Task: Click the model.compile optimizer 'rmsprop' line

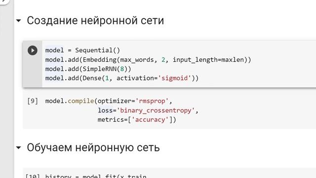Action: pyautogui.click(x=109, y=101)
